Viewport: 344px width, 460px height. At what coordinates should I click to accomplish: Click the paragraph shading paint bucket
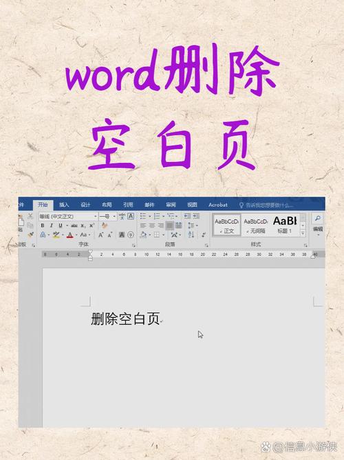(x=144, y=234)
